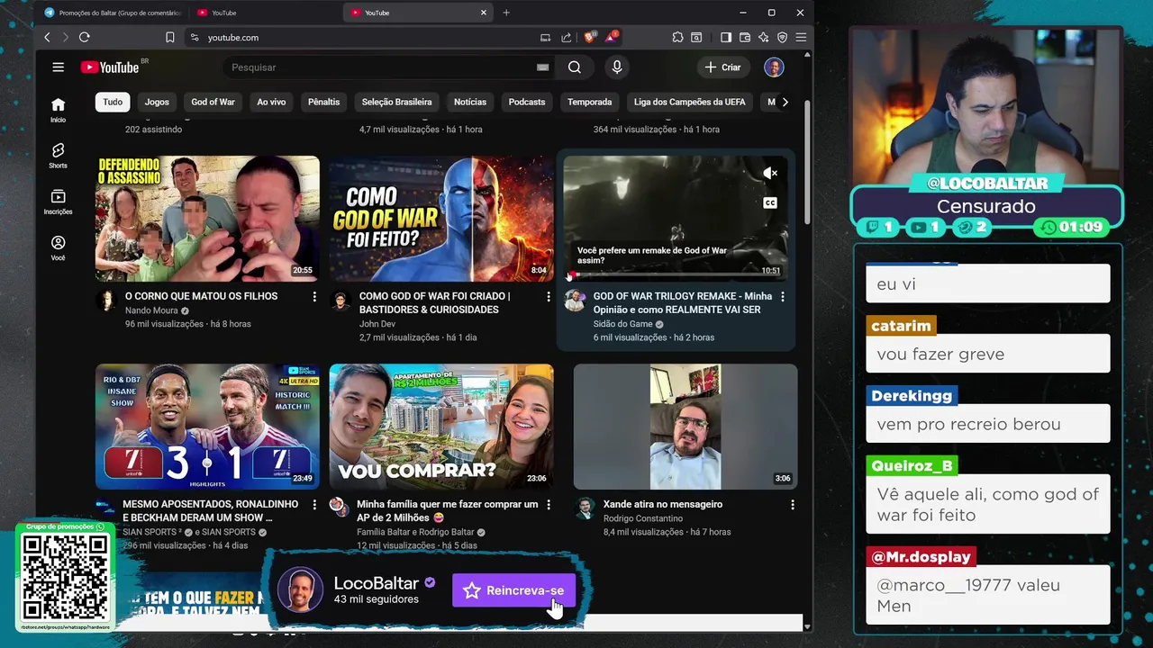This screenshot has height=648, width=1153.
Task: Go back in the browser
Action: [x=48, y=37]
